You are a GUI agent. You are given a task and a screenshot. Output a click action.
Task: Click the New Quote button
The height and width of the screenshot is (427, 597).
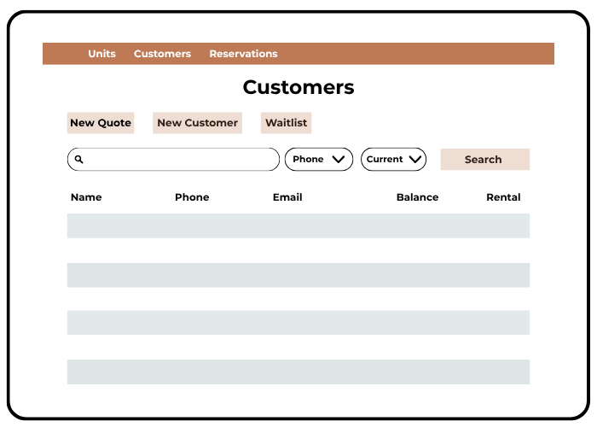101,123
